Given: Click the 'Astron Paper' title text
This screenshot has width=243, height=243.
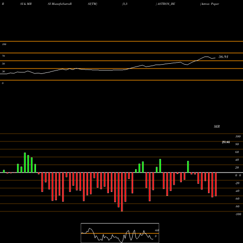Looking at the screenshot, I should click(209, 4).
